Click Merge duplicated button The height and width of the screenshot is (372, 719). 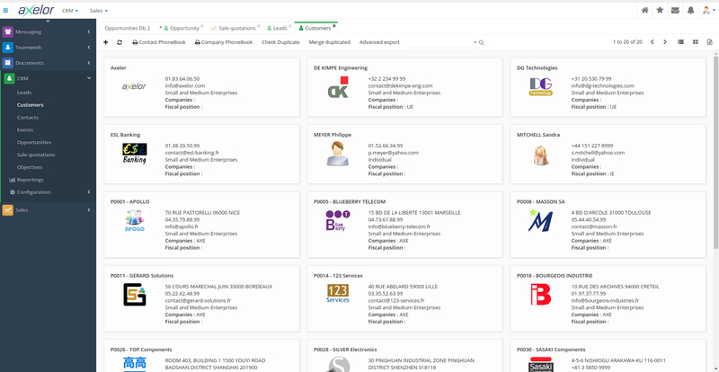pyautogui.click(x=329, y=42)
